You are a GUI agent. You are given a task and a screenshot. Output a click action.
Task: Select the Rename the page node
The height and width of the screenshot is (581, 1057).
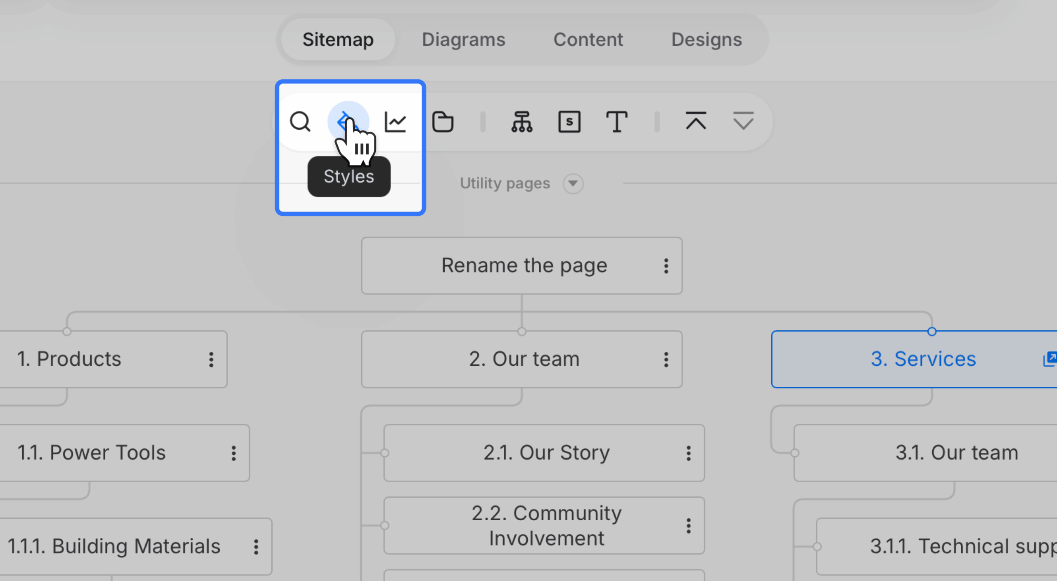[x=522, y=266]
